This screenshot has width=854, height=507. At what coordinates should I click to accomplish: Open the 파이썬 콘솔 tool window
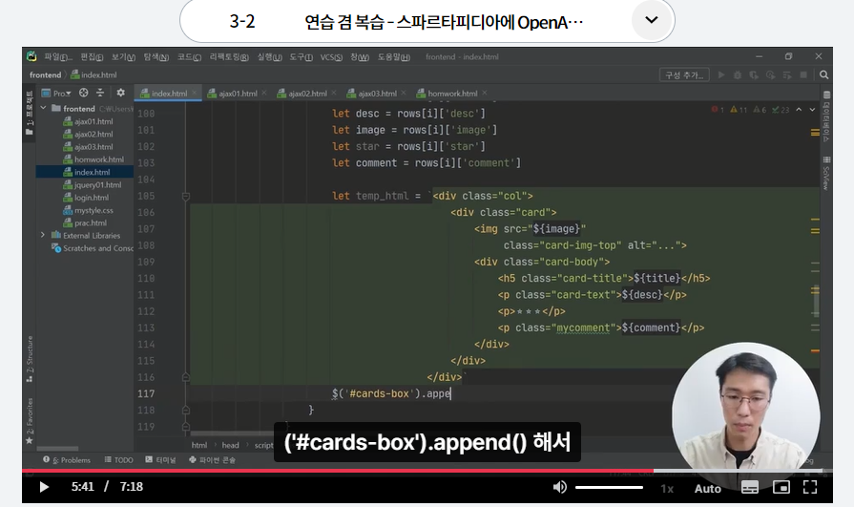click(212, 460)
